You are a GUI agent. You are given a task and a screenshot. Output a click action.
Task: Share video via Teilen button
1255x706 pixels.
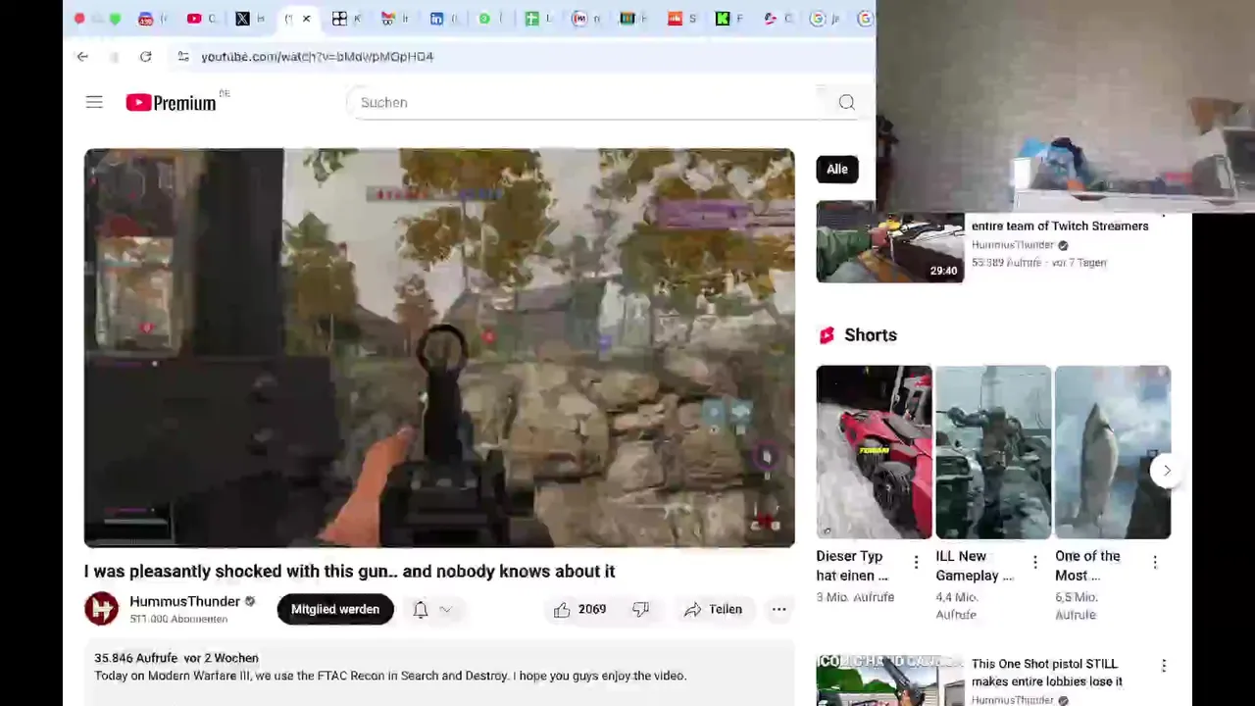[713, 610]
